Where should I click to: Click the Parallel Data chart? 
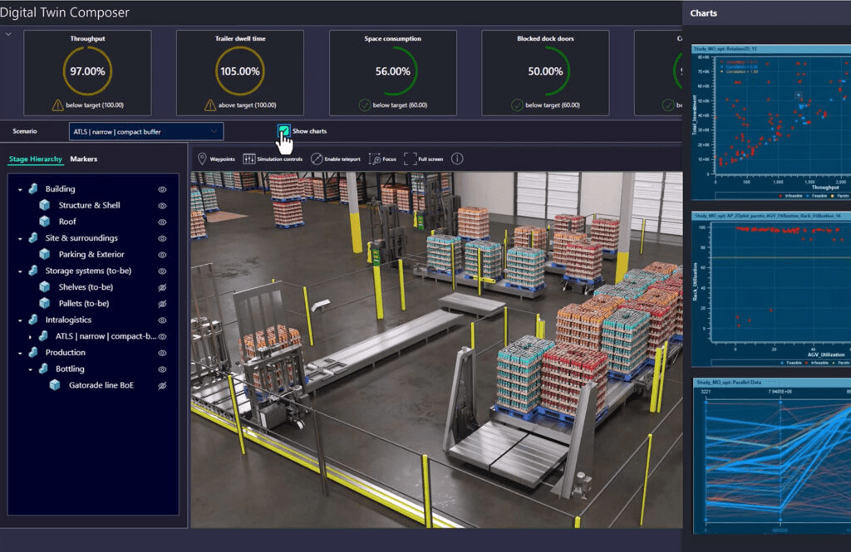[x=772, y=456]
